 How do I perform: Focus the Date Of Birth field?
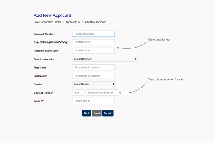(93, 42)
